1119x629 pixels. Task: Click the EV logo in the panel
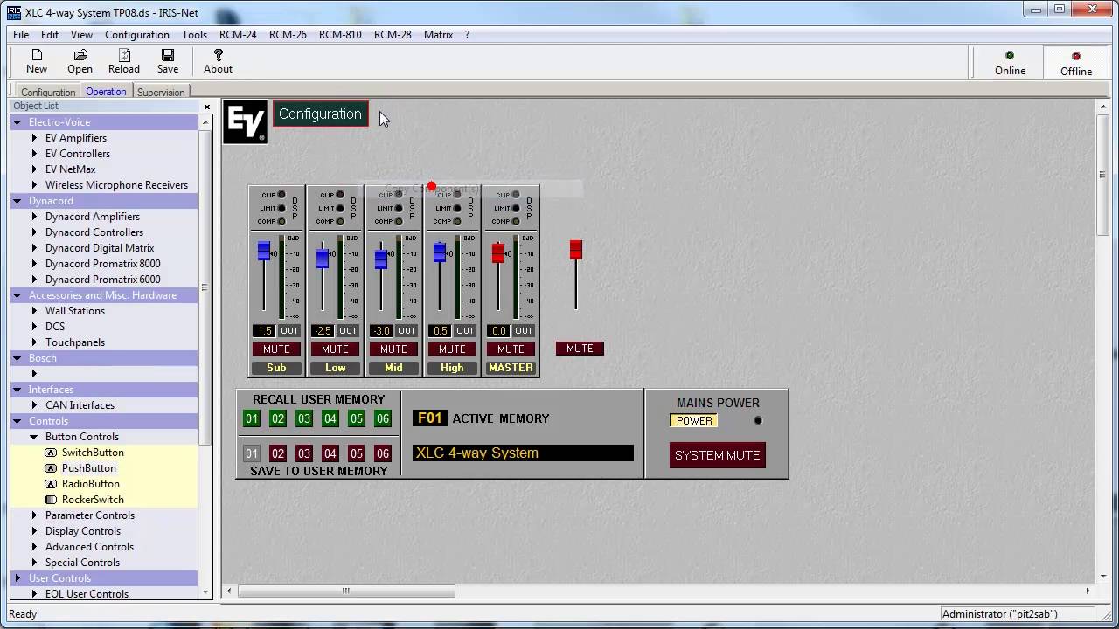(245, 122)
